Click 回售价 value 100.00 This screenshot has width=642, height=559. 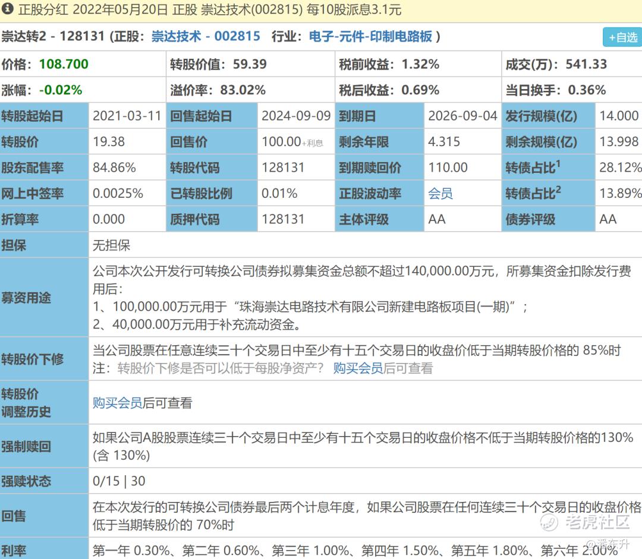click(x=281, y=141)
